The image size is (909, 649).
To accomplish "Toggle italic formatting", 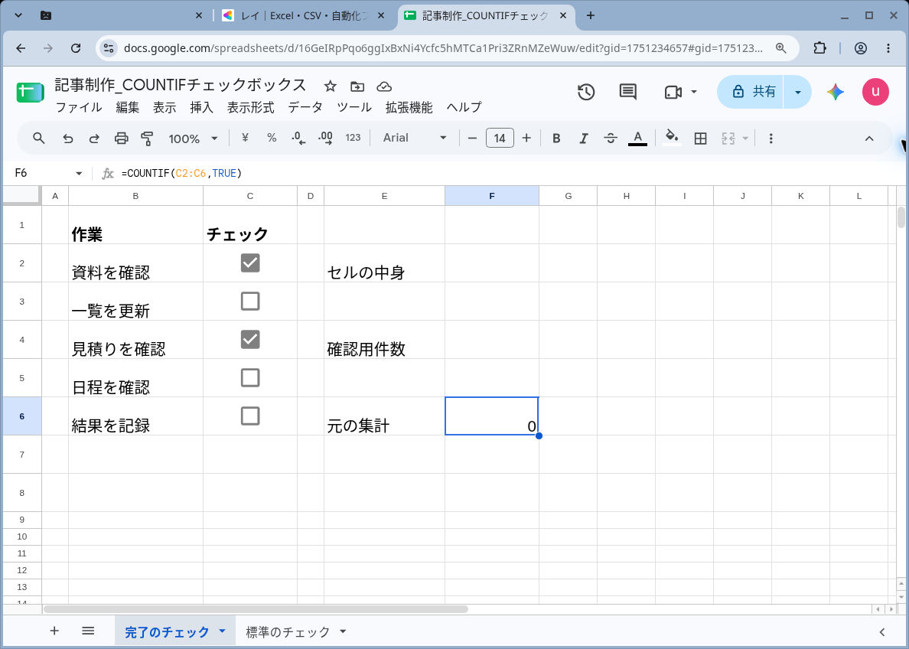I will pyautogui.click(x=584, y=138).
